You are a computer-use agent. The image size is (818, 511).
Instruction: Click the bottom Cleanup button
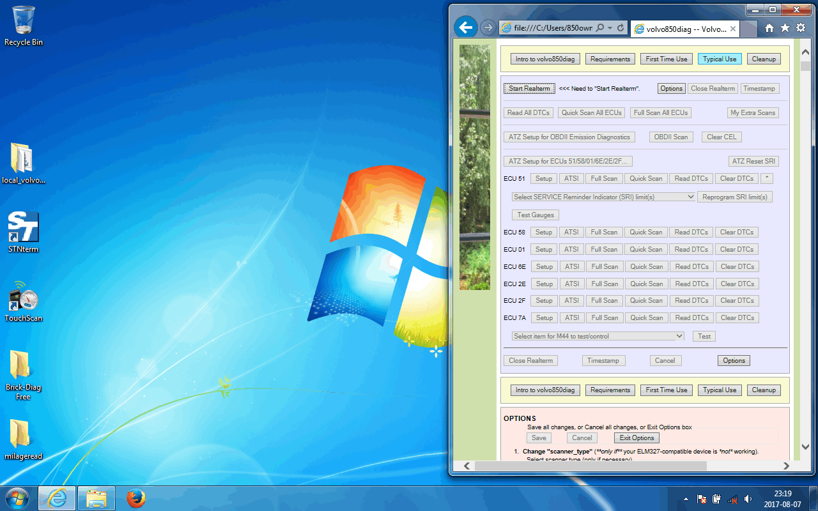764,390
